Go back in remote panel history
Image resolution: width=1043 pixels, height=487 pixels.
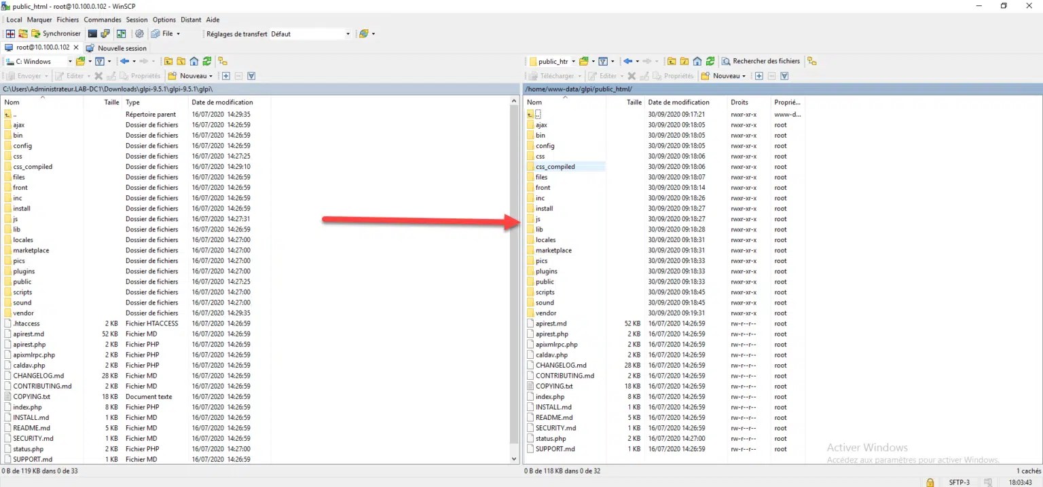coord(628,61)
